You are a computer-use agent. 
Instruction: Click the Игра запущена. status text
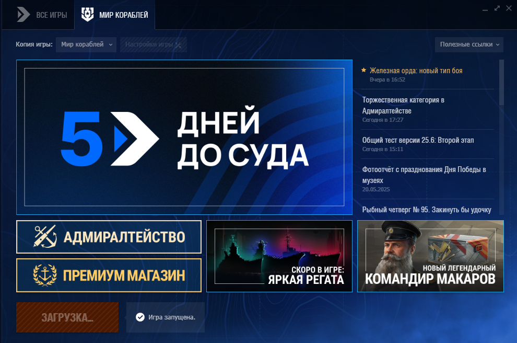(172, 317)
